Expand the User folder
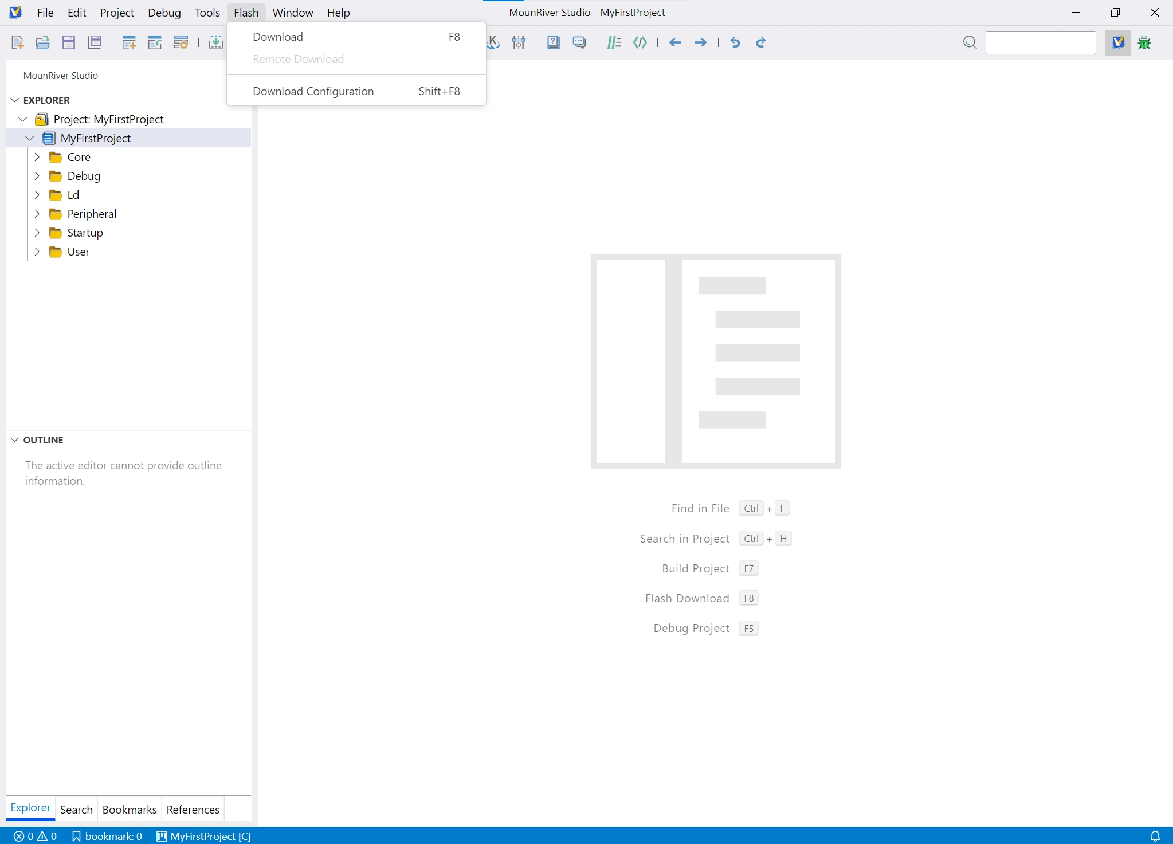 coord(37,252)
